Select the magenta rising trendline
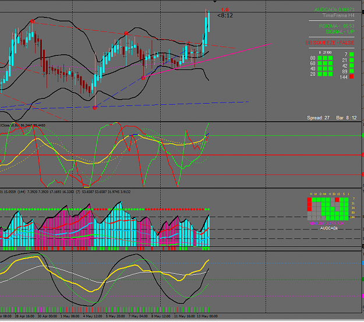This screenshot has width=364, height=322. [x=207, y=61]
